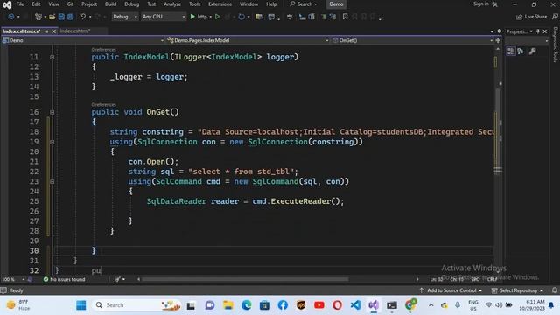
Task: Click the Sign in link
Action: pyautogui.click(x=481, y=3)
